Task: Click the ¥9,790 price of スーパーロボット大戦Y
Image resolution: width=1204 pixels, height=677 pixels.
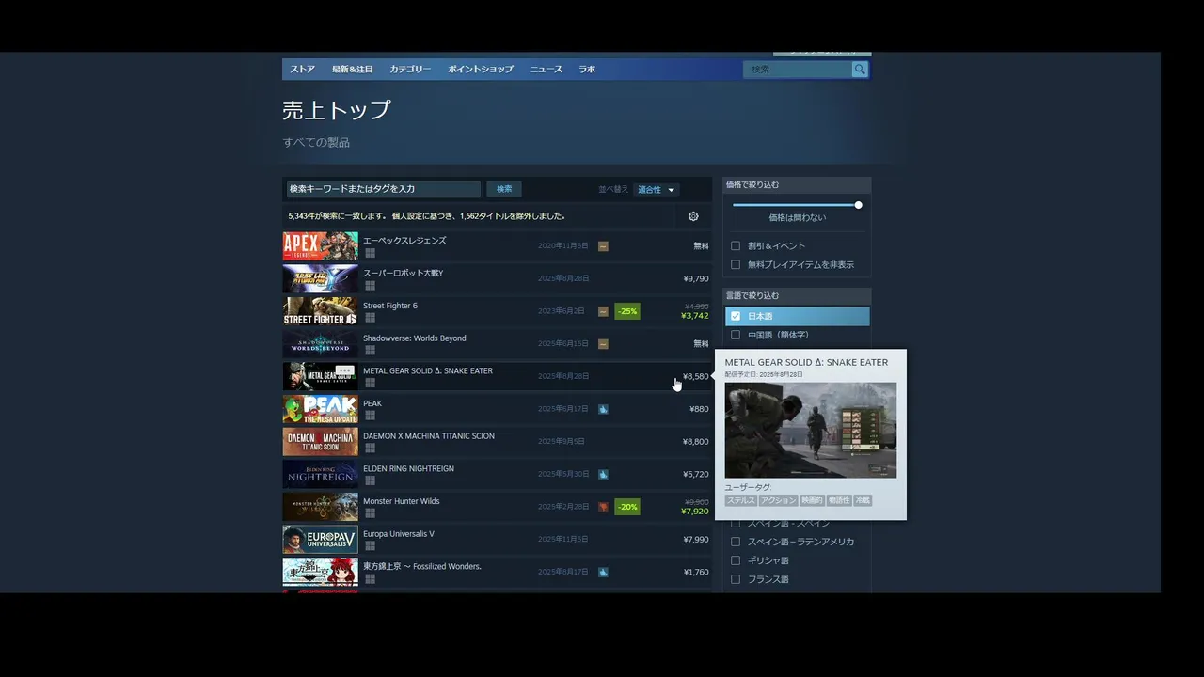Action: (x=696, y=279)
